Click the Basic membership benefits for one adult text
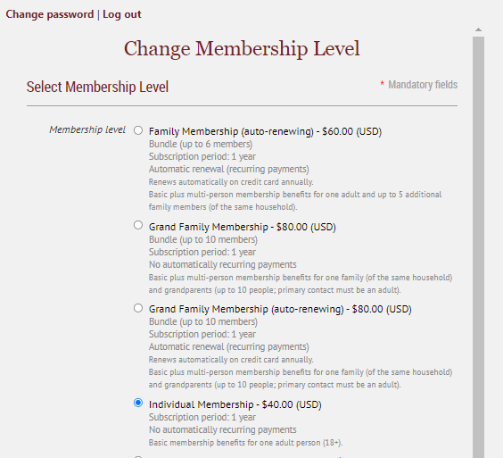503x458 pixels. (246, 443)
